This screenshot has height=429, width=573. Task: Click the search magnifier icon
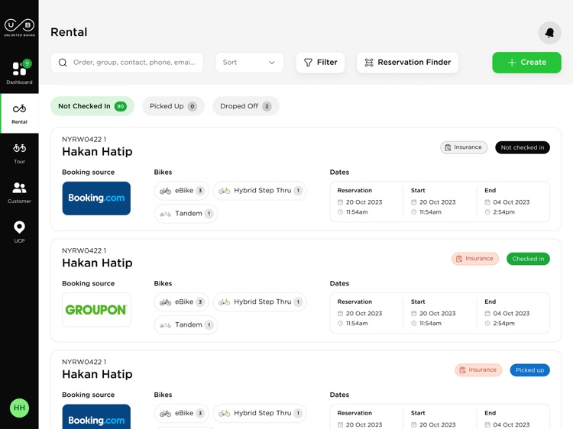[63, 63]
